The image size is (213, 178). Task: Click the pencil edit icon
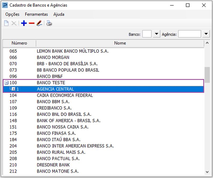(x=39, y=23)
